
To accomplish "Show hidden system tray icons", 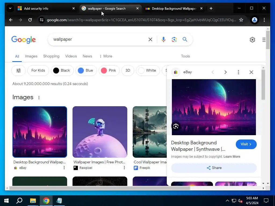I will pyautogui.click(x=227, y=201).
